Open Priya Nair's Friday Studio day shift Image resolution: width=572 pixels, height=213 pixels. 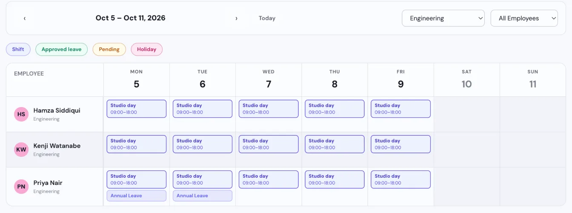click(400, 179)
